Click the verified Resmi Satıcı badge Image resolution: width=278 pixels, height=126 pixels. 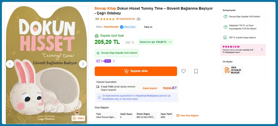point(128,27)
